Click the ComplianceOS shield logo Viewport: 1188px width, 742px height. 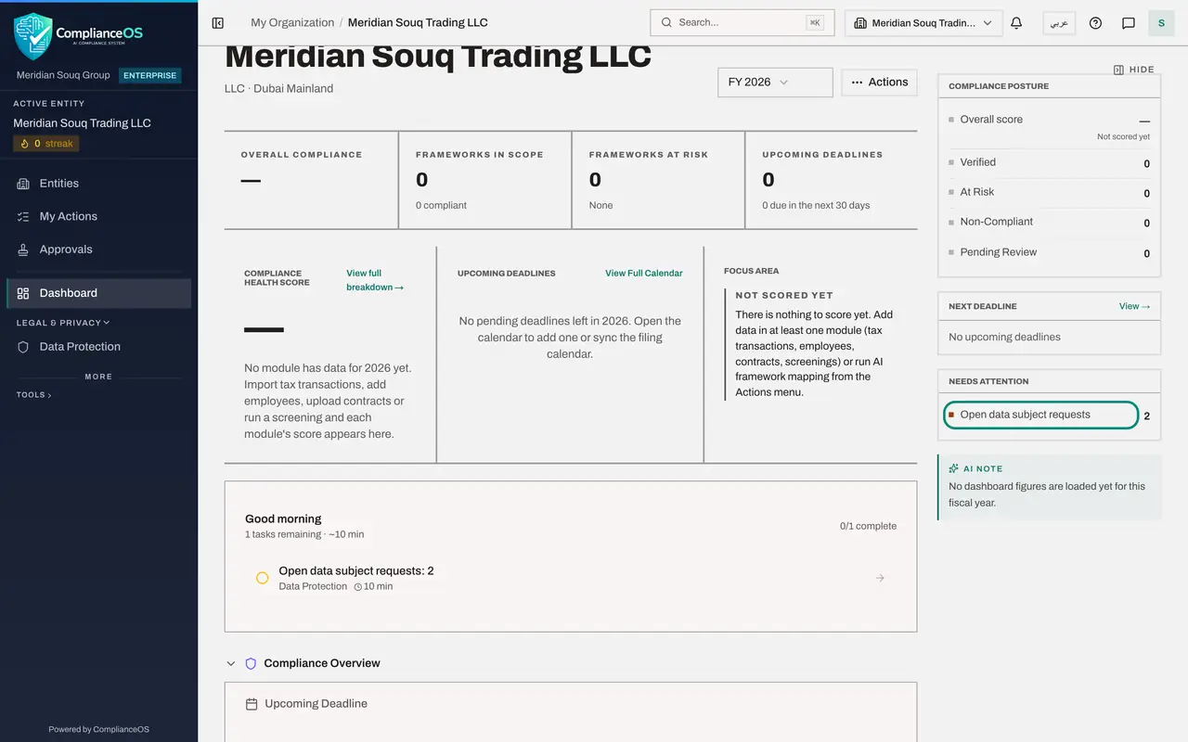click(33, 36)
